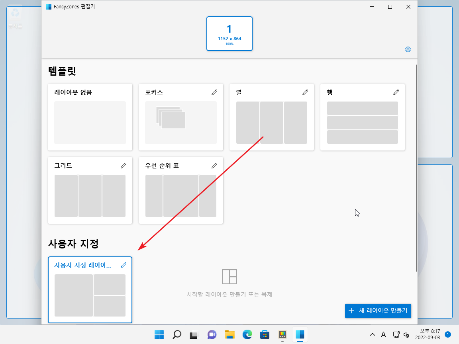Choose the 포커스 layout template
Screen dimensions: 459x344
click(181, 117)
